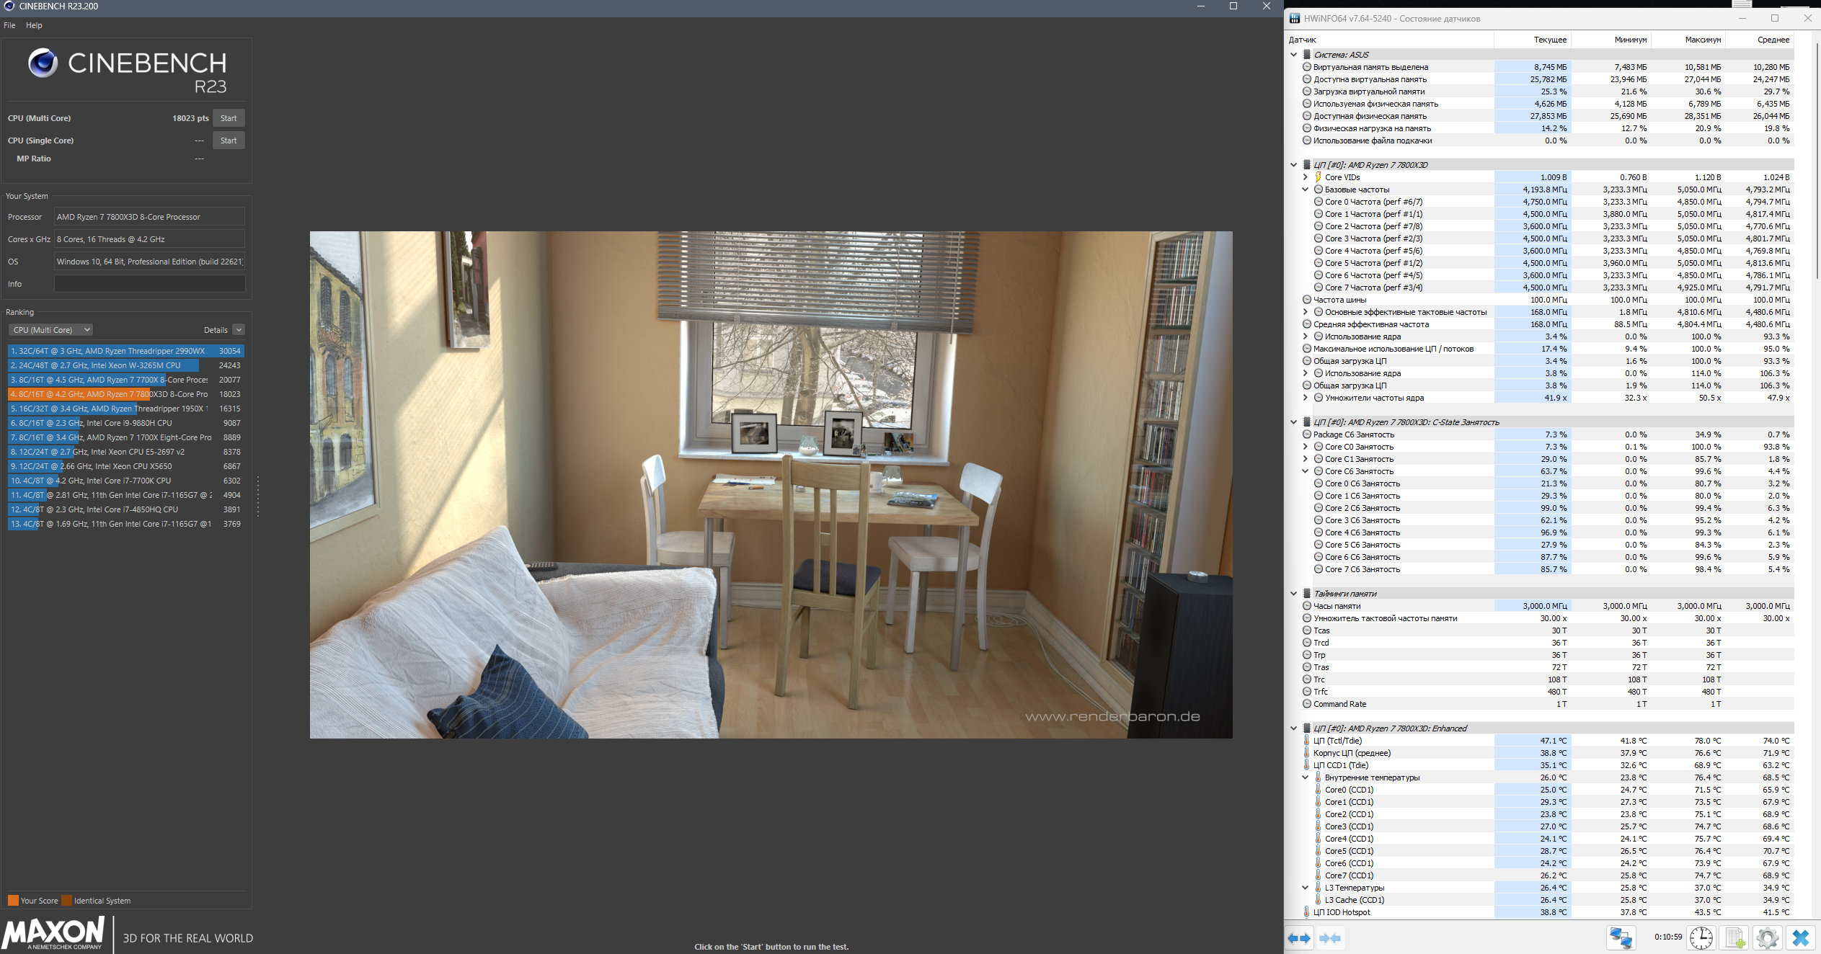Open HWiNFO sensor settings gear
This screenshot has height=954, width=1821.
1767,937
